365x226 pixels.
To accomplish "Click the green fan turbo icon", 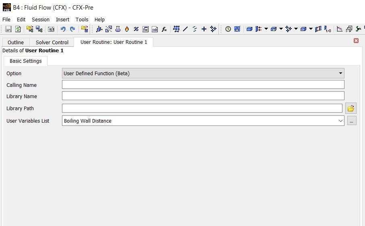I will (x=358, y=29).
